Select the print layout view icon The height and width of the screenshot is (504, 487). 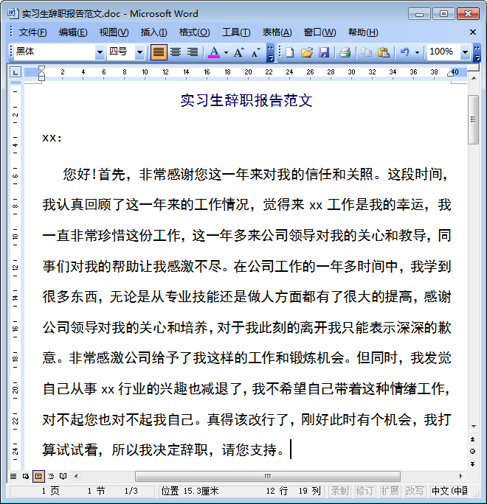(x=38, y=476)
